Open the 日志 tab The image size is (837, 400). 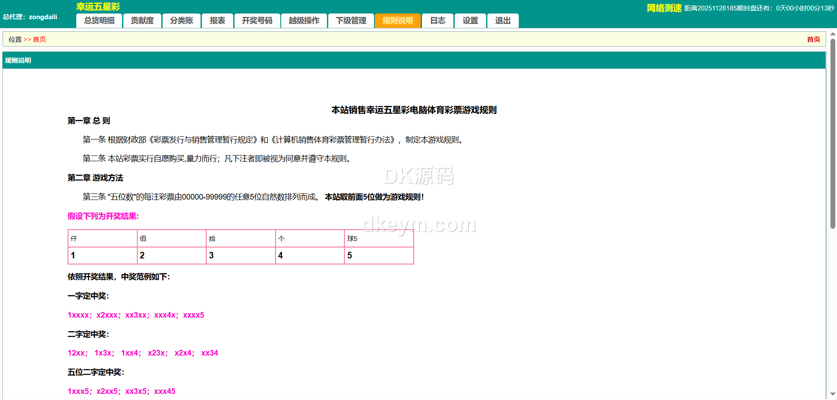click(x=438, y=20)
